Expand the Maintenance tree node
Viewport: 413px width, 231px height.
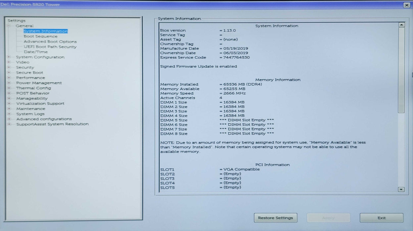click(x=9, y=109)
